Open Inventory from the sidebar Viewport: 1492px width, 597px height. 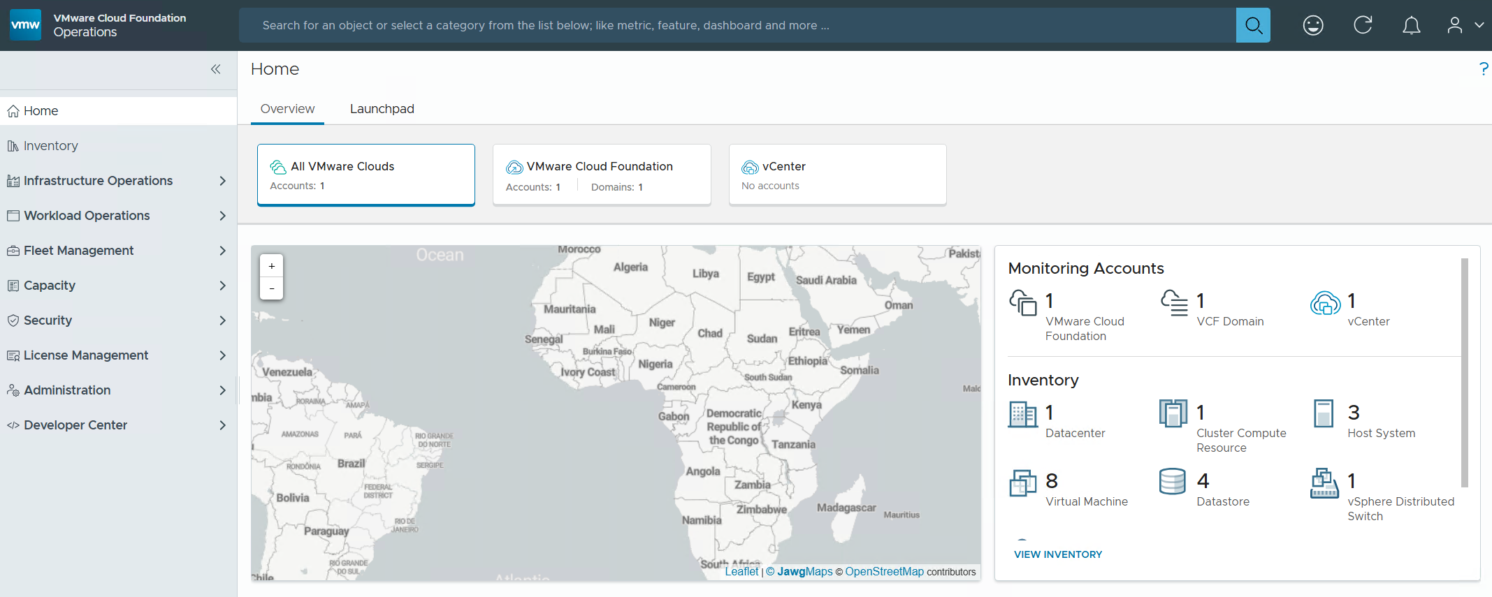coord(51,146)
